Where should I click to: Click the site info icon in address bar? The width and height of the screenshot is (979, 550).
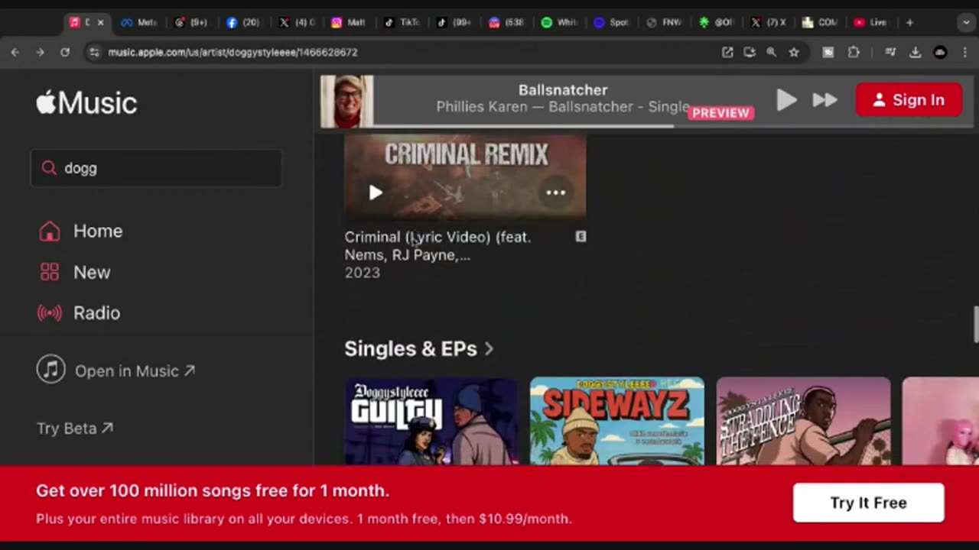pyautogui.click(x=94, y=52)
